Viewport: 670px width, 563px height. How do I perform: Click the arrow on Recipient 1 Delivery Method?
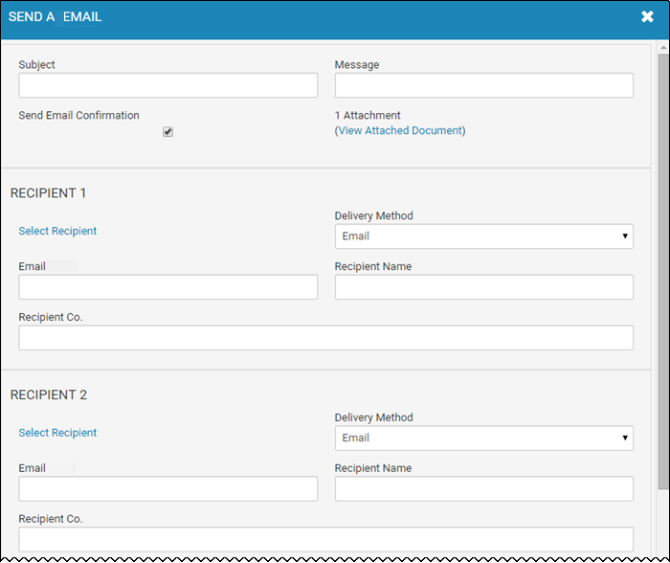click(x=625, y=236)
